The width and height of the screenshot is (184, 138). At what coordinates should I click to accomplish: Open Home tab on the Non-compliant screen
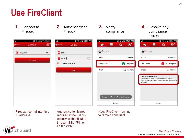coord(145,45)
